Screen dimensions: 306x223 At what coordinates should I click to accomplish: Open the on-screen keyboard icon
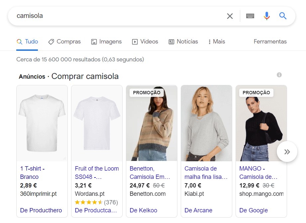click(250, 16)
